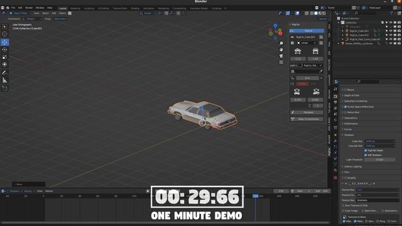This screenshot has width=402, height=226.
Task: Toggle the Bloom checkbox
Action: pos(345,90)
